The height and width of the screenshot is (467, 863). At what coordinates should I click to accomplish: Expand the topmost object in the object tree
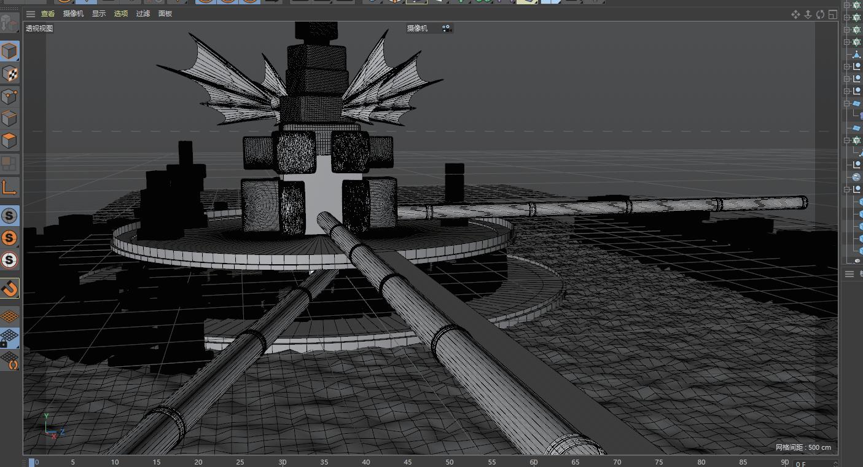coord(847,6)
